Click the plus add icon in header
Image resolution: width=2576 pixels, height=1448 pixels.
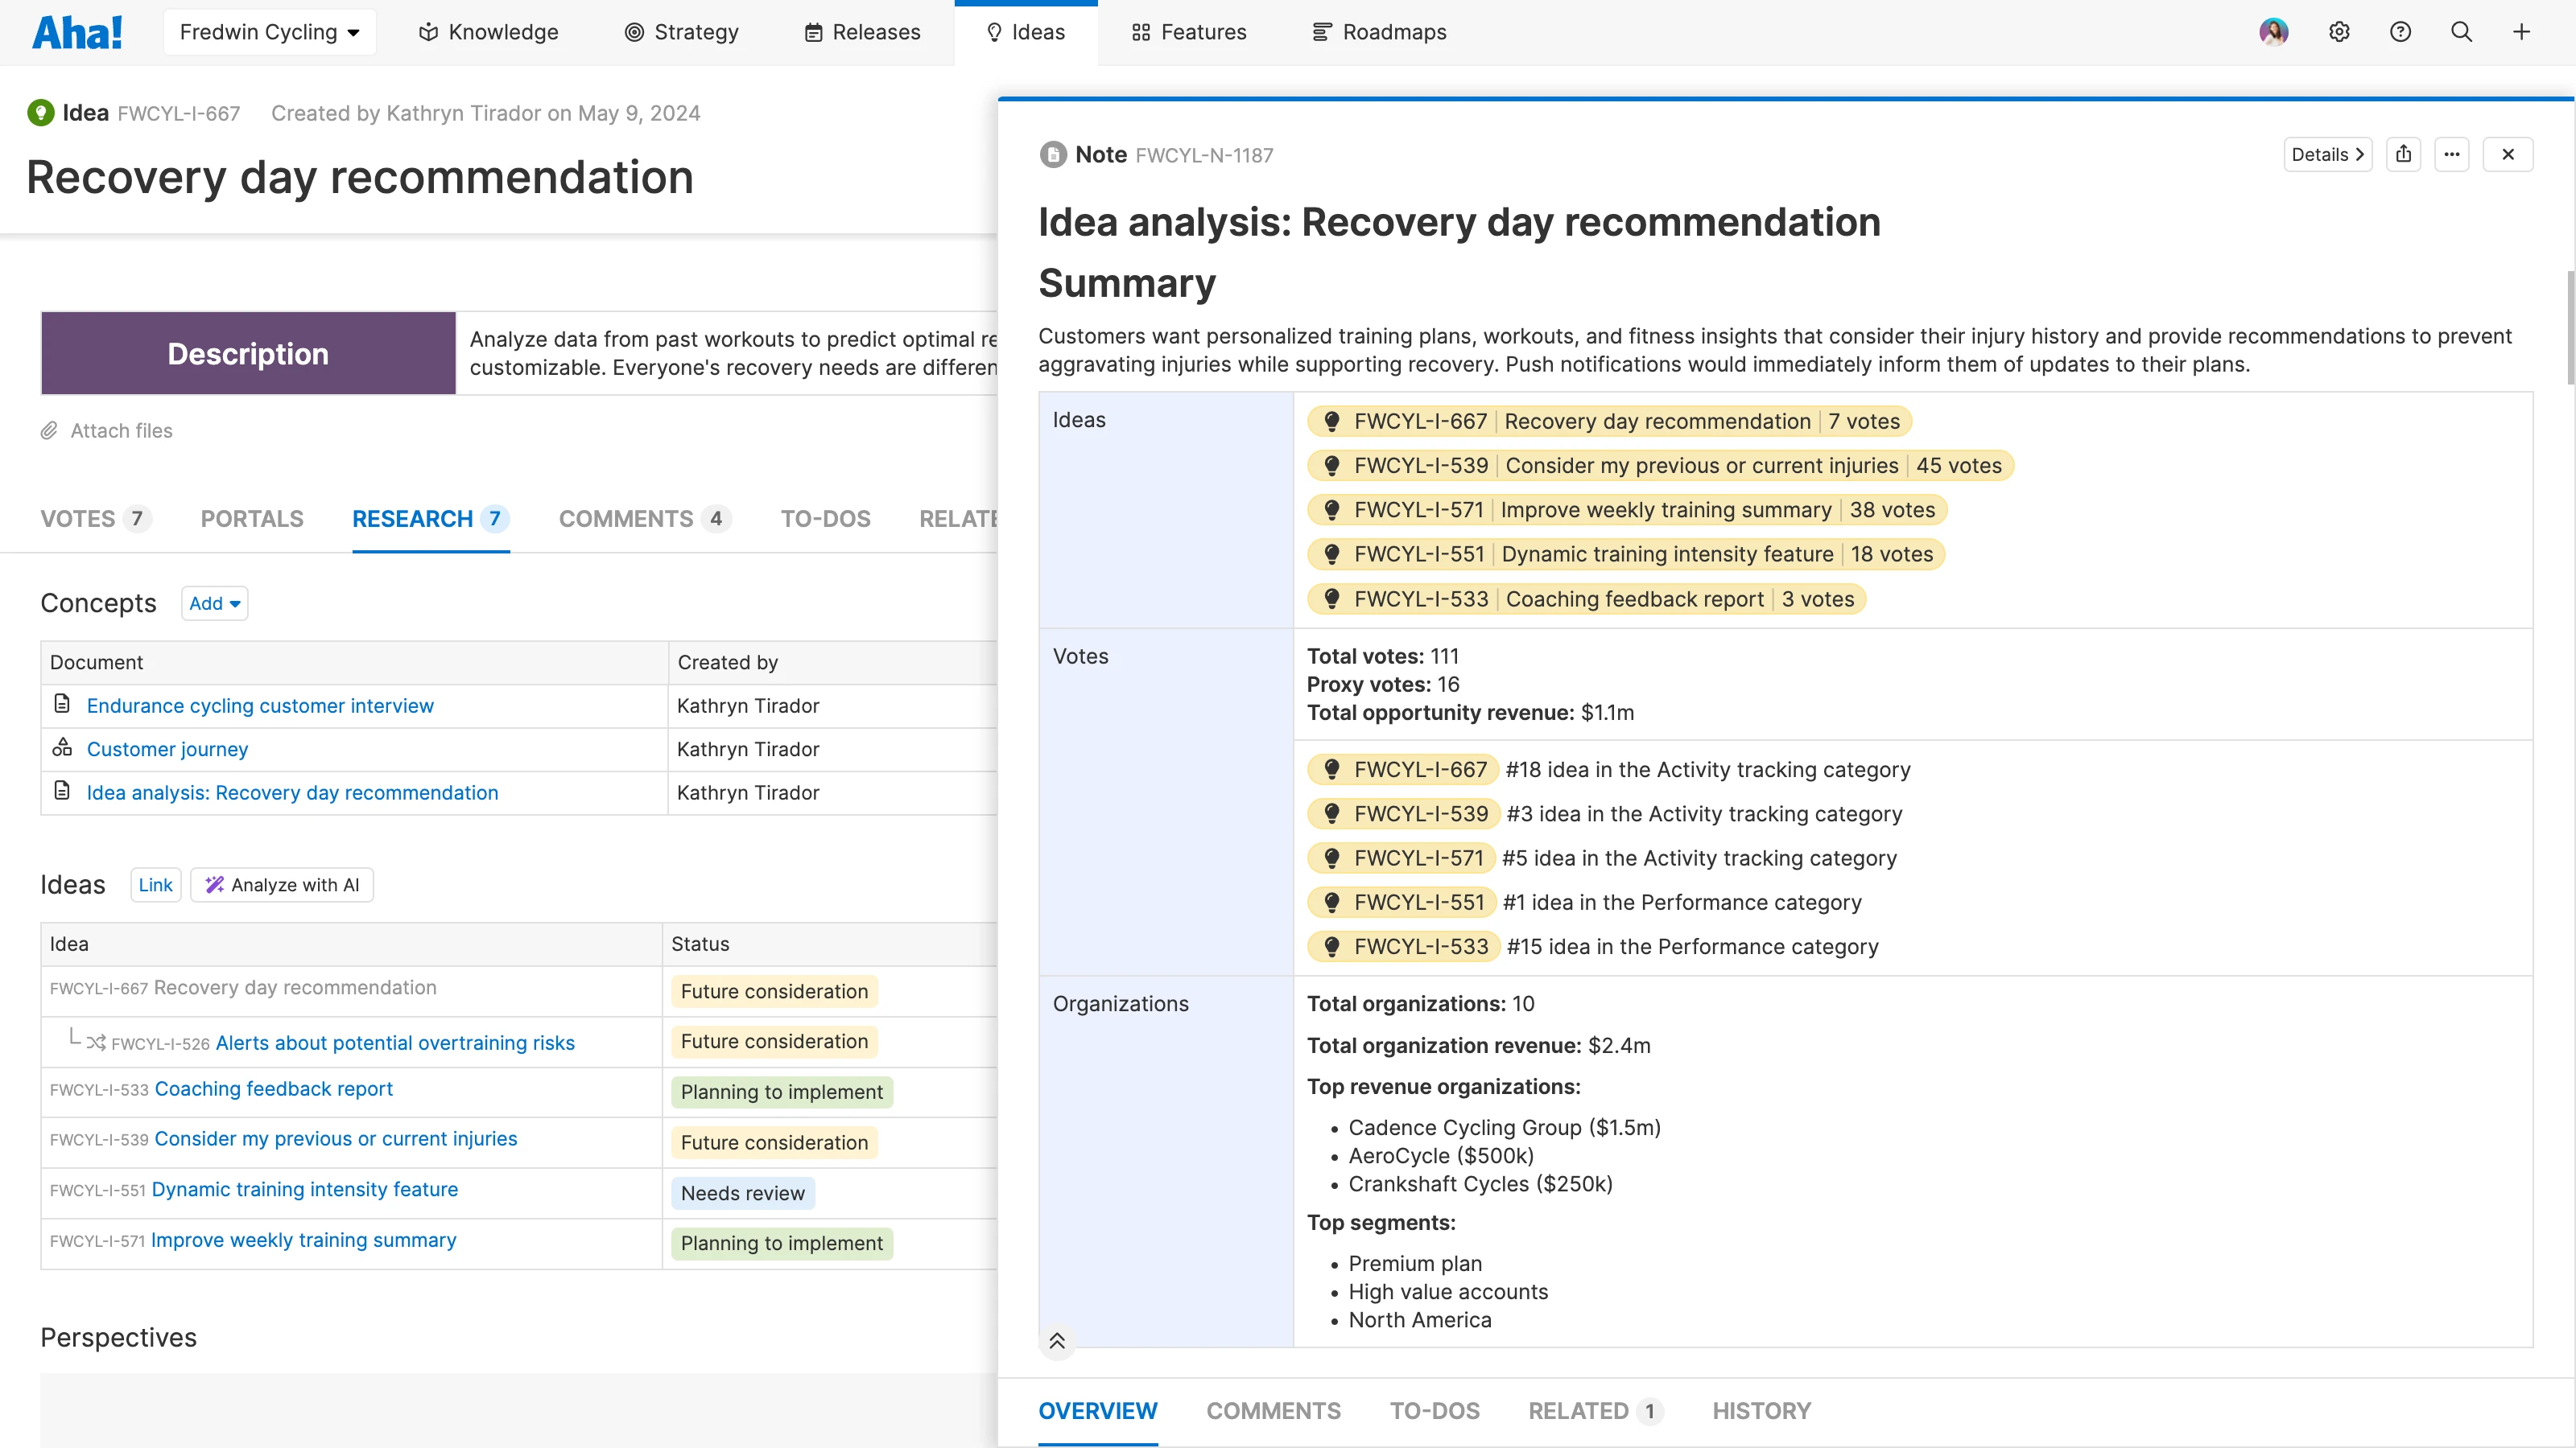tap(2522, 32)
